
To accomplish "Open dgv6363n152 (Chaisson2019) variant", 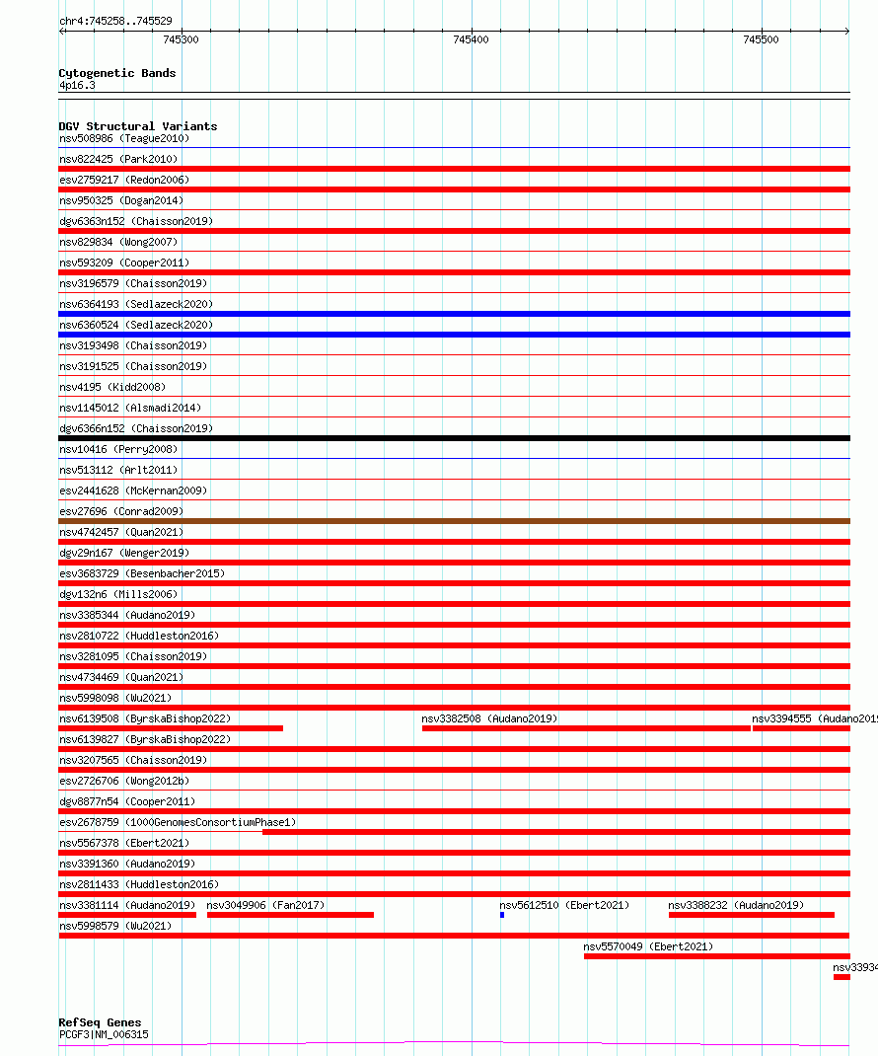I will (x=136, y=222).
